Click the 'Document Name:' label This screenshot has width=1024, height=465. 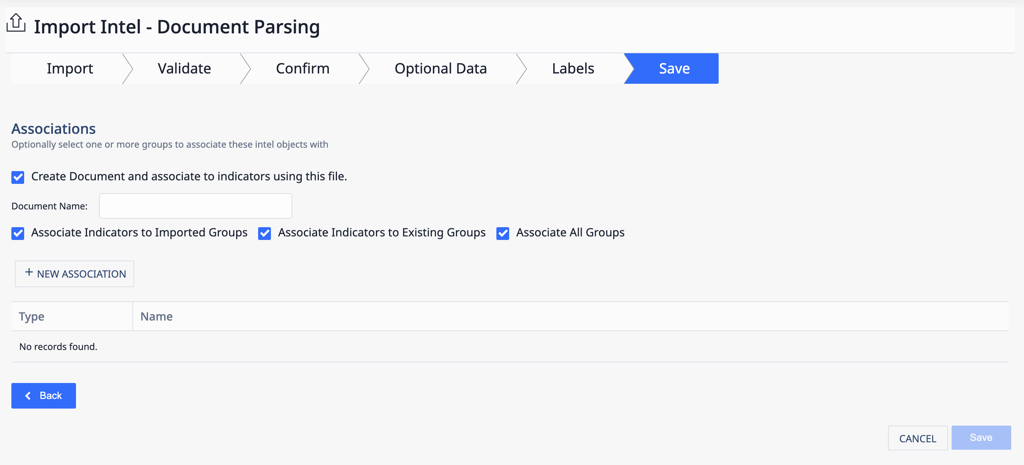pyautogui.click(x=49, y=206)
